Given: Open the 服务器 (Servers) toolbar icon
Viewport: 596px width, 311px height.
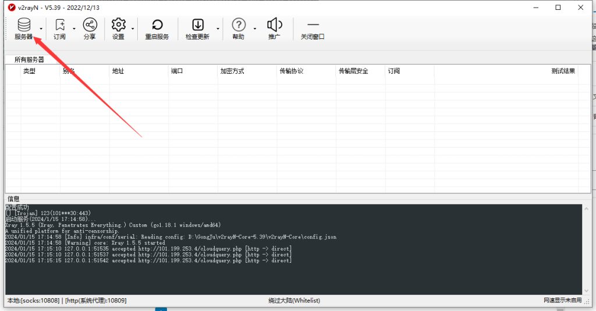Looking at the screenshot, I should (23, 29).
